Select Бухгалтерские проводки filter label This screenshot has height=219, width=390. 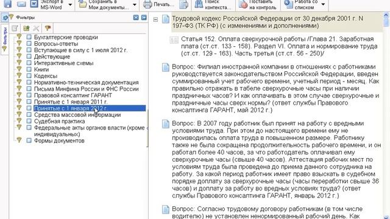(x=66, y=37)
